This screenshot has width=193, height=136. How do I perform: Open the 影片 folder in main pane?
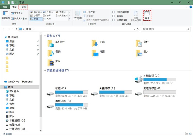point(51,63)
